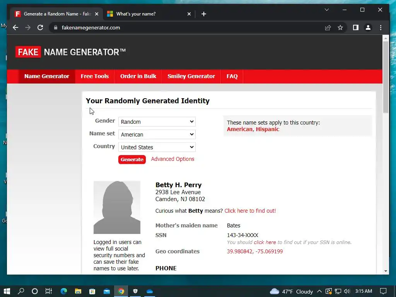Open the geo coordinates 39.980842, -75.069199 link
396x297 pixels.
pyautogui.click(x=255, y=251)
